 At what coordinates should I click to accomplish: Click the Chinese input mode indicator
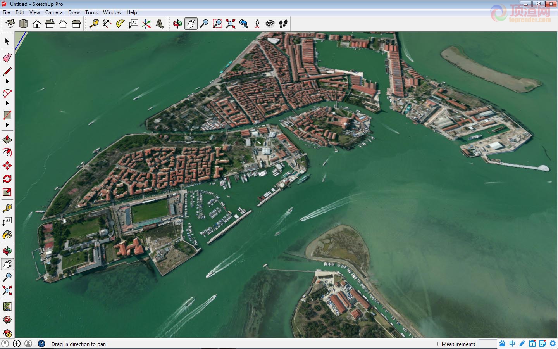click(x=512, y=344)
